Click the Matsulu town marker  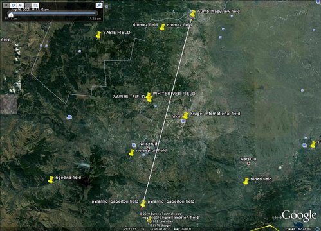tap(248, 164)
